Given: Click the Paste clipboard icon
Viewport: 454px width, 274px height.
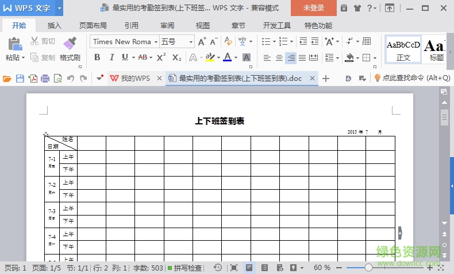Looking at the screenshot, I should 15,44.
